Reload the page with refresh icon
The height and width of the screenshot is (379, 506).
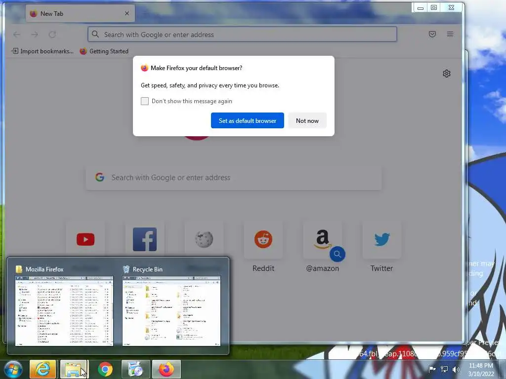coord(52,34)
